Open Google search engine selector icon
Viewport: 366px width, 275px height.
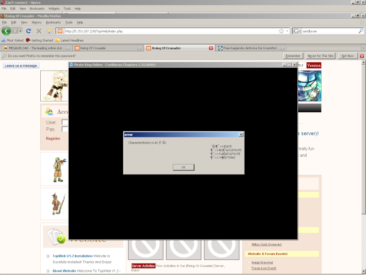coord(296,31)
